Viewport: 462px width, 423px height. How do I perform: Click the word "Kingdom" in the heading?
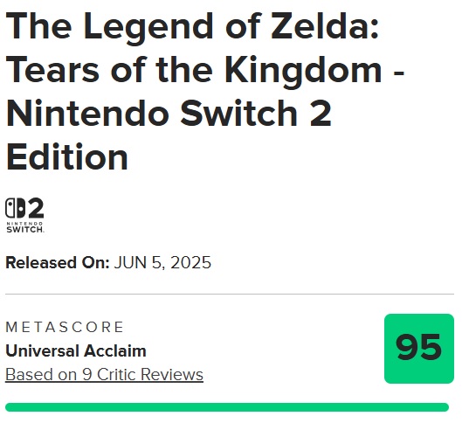point(303,71)
